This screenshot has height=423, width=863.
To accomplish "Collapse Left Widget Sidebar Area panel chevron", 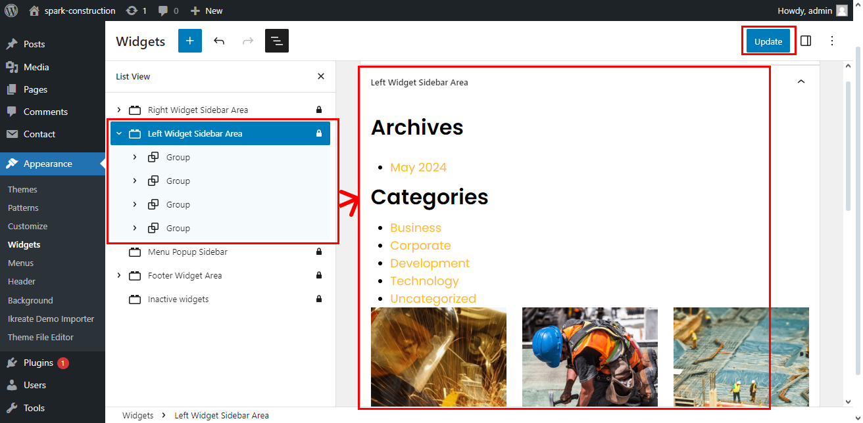I will tap(801, 81).
